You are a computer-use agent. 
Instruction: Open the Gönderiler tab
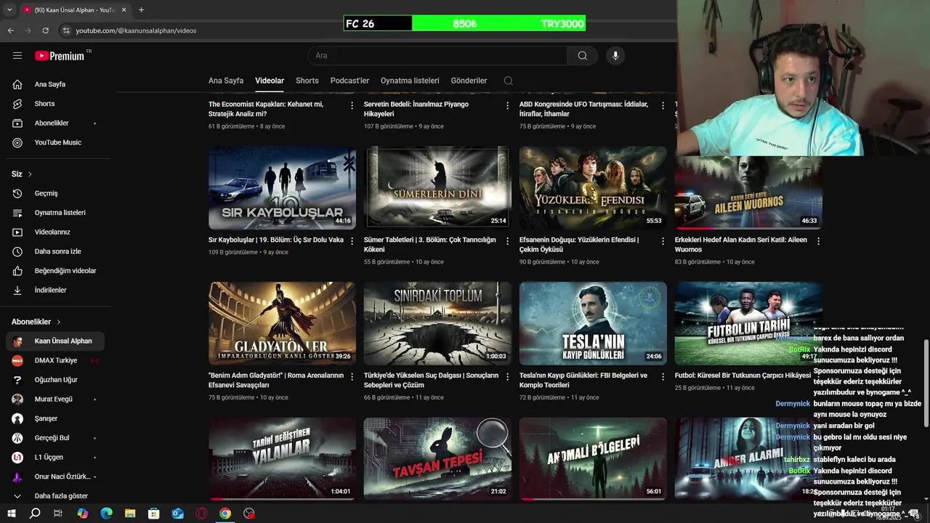pyautogui.click(x=469, y=81)
